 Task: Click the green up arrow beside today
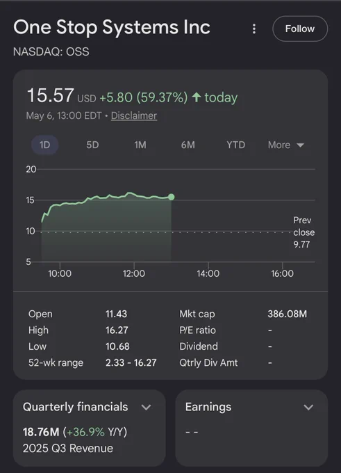196,97
